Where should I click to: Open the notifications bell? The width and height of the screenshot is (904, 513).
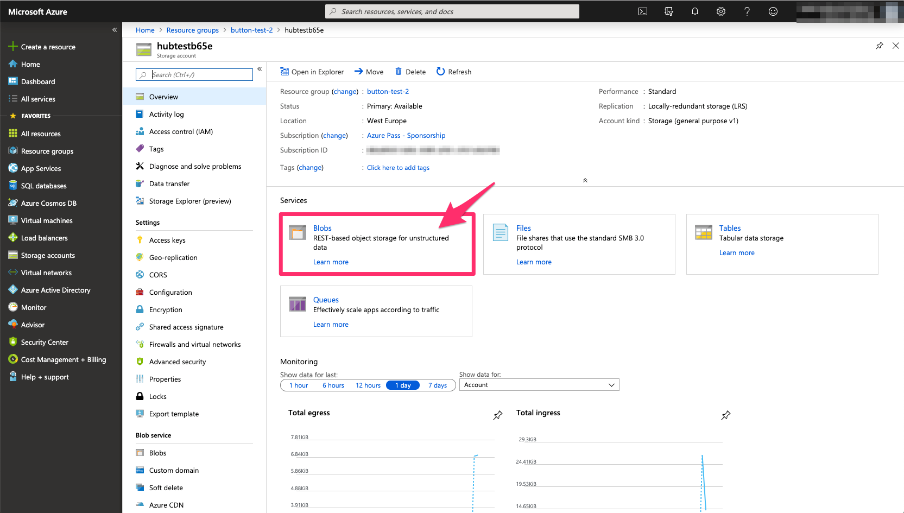[x=695, y=11]
